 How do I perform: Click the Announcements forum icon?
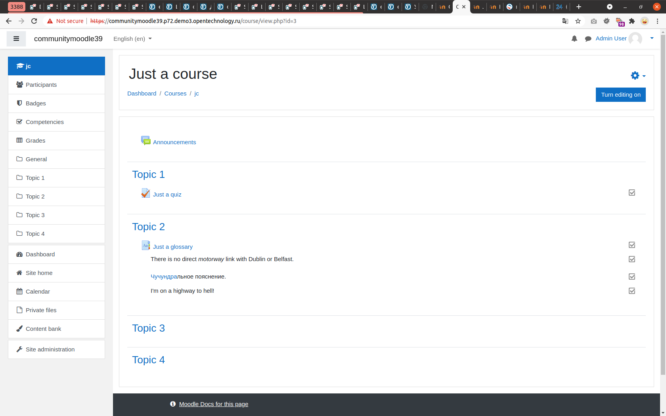click(x=146, y=141)
